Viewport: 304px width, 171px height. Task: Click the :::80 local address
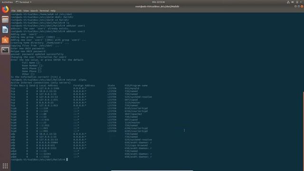pos(43,114)
